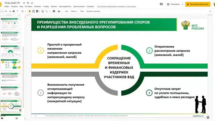Click the Тема theme button
Viewport: 215px width, 121px height.
(x=82, y=11)
